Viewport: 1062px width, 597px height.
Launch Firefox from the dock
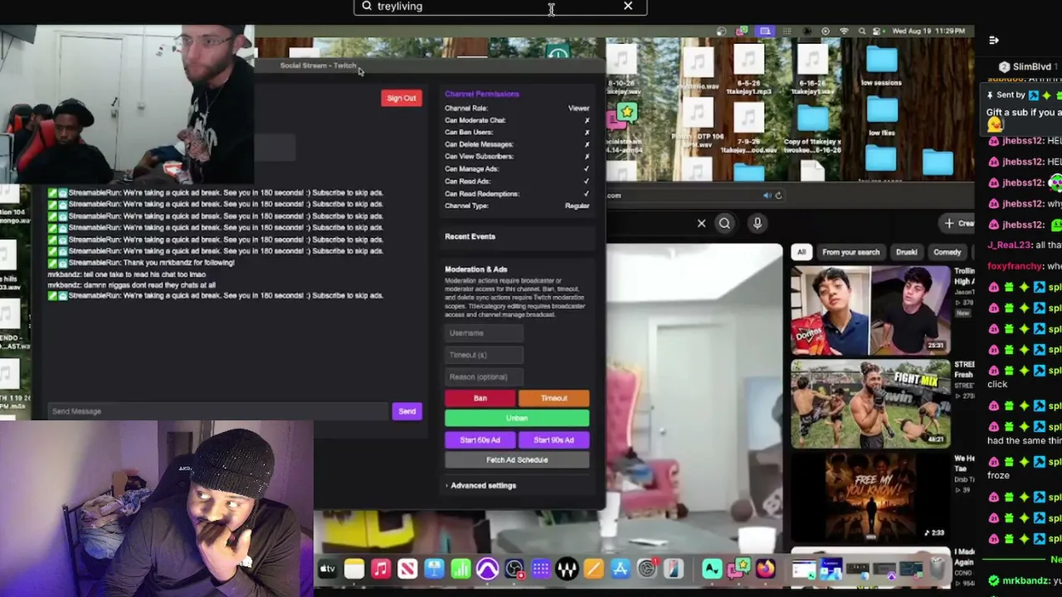click(765, 569)
